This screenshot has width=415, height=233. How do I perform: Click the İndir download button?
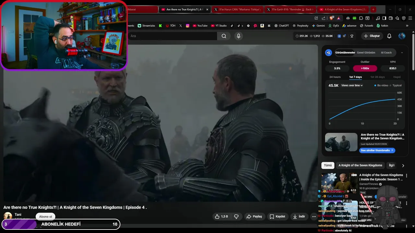coord(299,216)
